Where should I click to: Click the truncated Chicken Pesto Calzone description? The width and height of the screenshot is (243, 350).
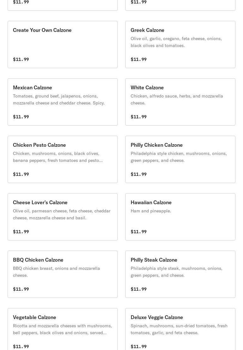[58, 157]
